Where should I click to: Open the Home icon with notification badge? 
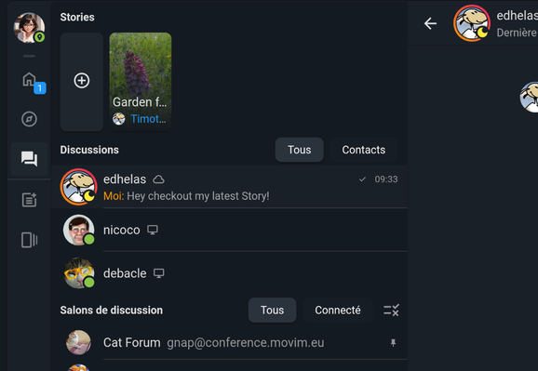click(30, 81)
